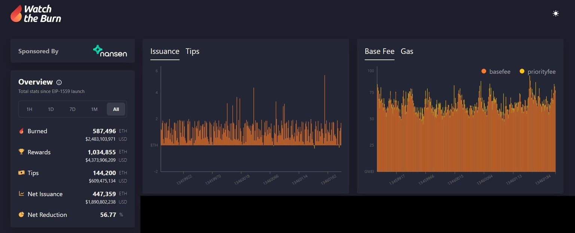Click the Watch the Burn flame logo
This screenshot has height=233, width=575.
(16, 14)
